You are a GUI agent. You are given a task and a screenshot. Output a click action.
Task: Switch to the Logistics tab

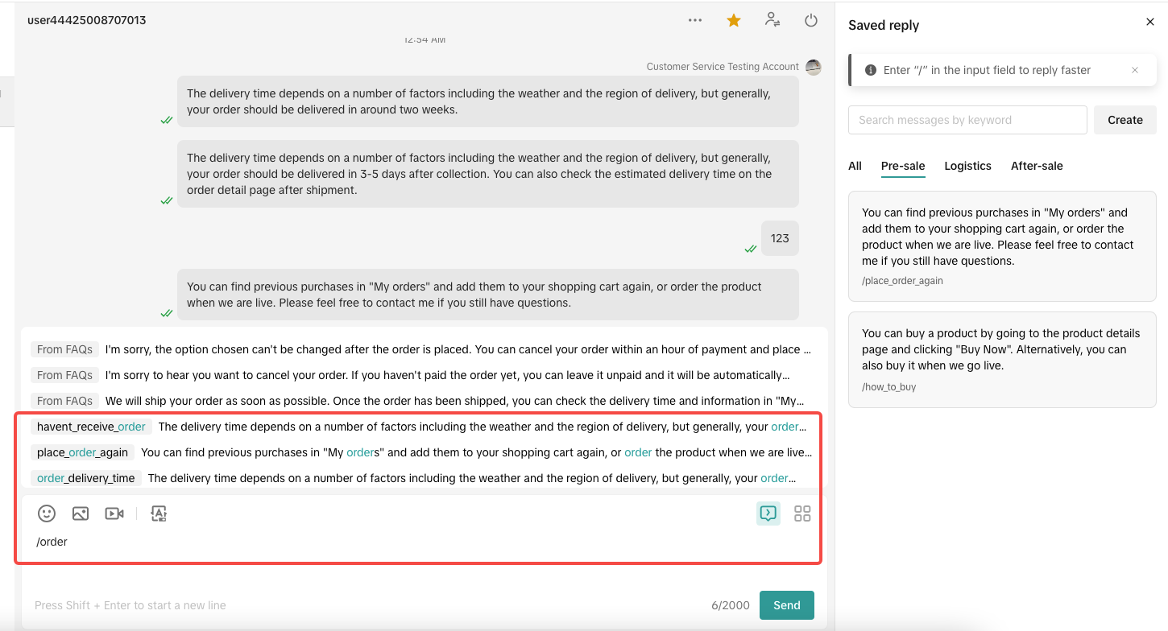point(967,166)
